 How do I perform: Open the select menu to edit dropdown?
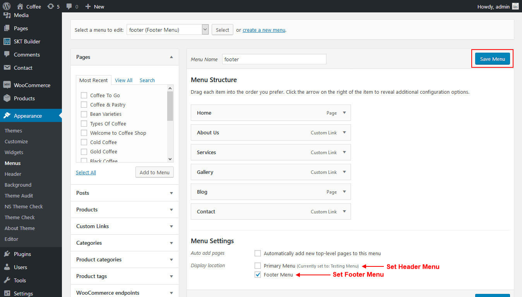coord(168,29)
